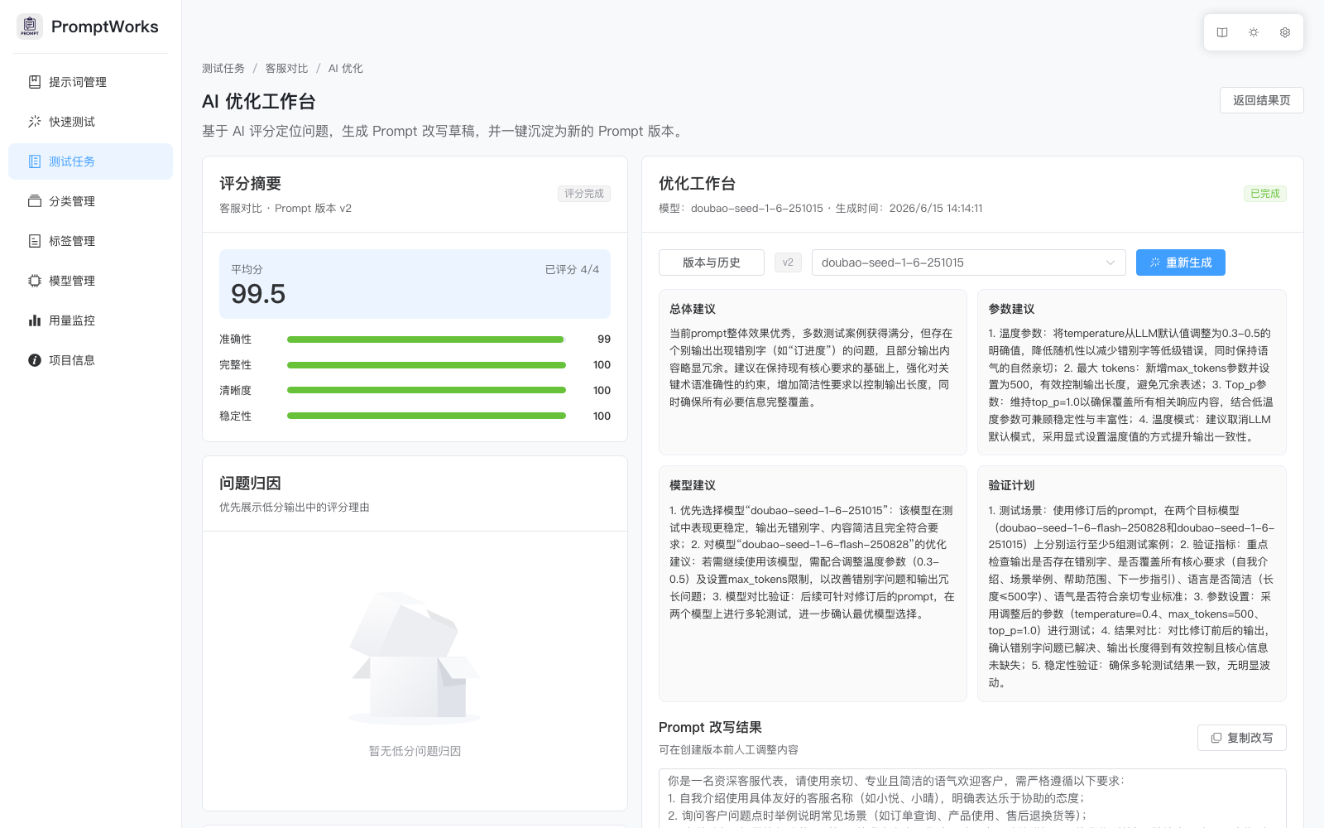Click the AI 优化 breadcrumb text
The image size is (1324, 828).
pyautogui.click(x=346, y=69)
